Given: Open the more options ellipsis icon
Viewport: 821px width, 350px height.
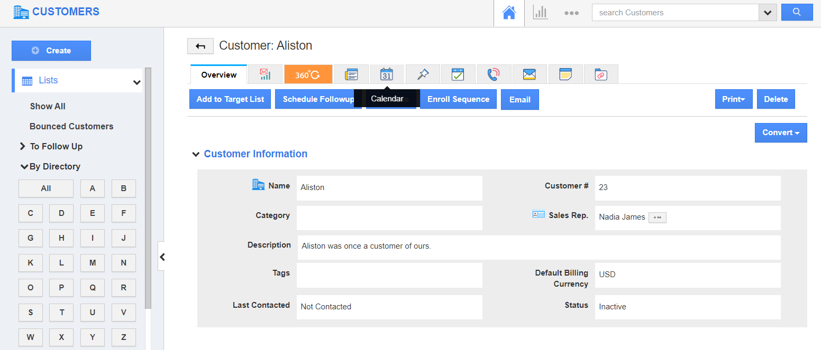Looking at the screenshot, I should [x=571, y=13].
